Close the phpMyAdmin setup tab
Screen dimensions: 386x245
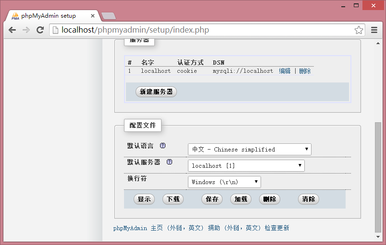pyautogui.click(x=93, y=16)
